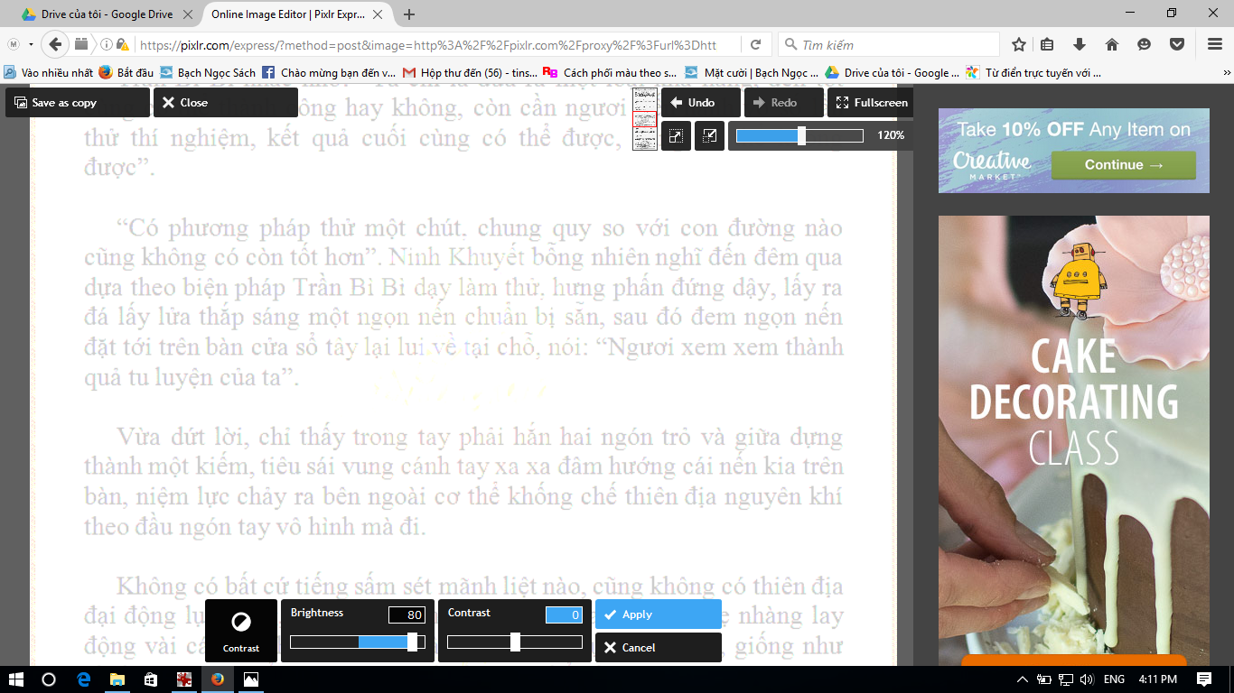Click the 120% zoom level slider
Screen dimensions: 1234x693
click(x=799, y=136)
